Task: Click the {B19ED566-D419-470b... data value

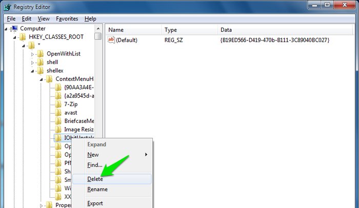Action: (x=274, y=40)
